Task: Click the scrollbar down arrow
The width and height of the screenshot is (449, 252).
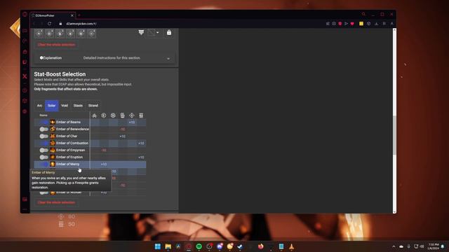Action: click(x=394, y=211)
